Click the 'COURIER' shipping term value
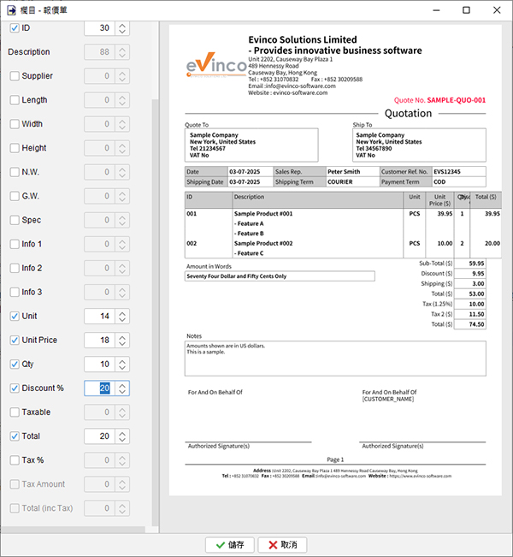Image resolution: width=513 pixels, height=557 pixels. click(339, 182)
